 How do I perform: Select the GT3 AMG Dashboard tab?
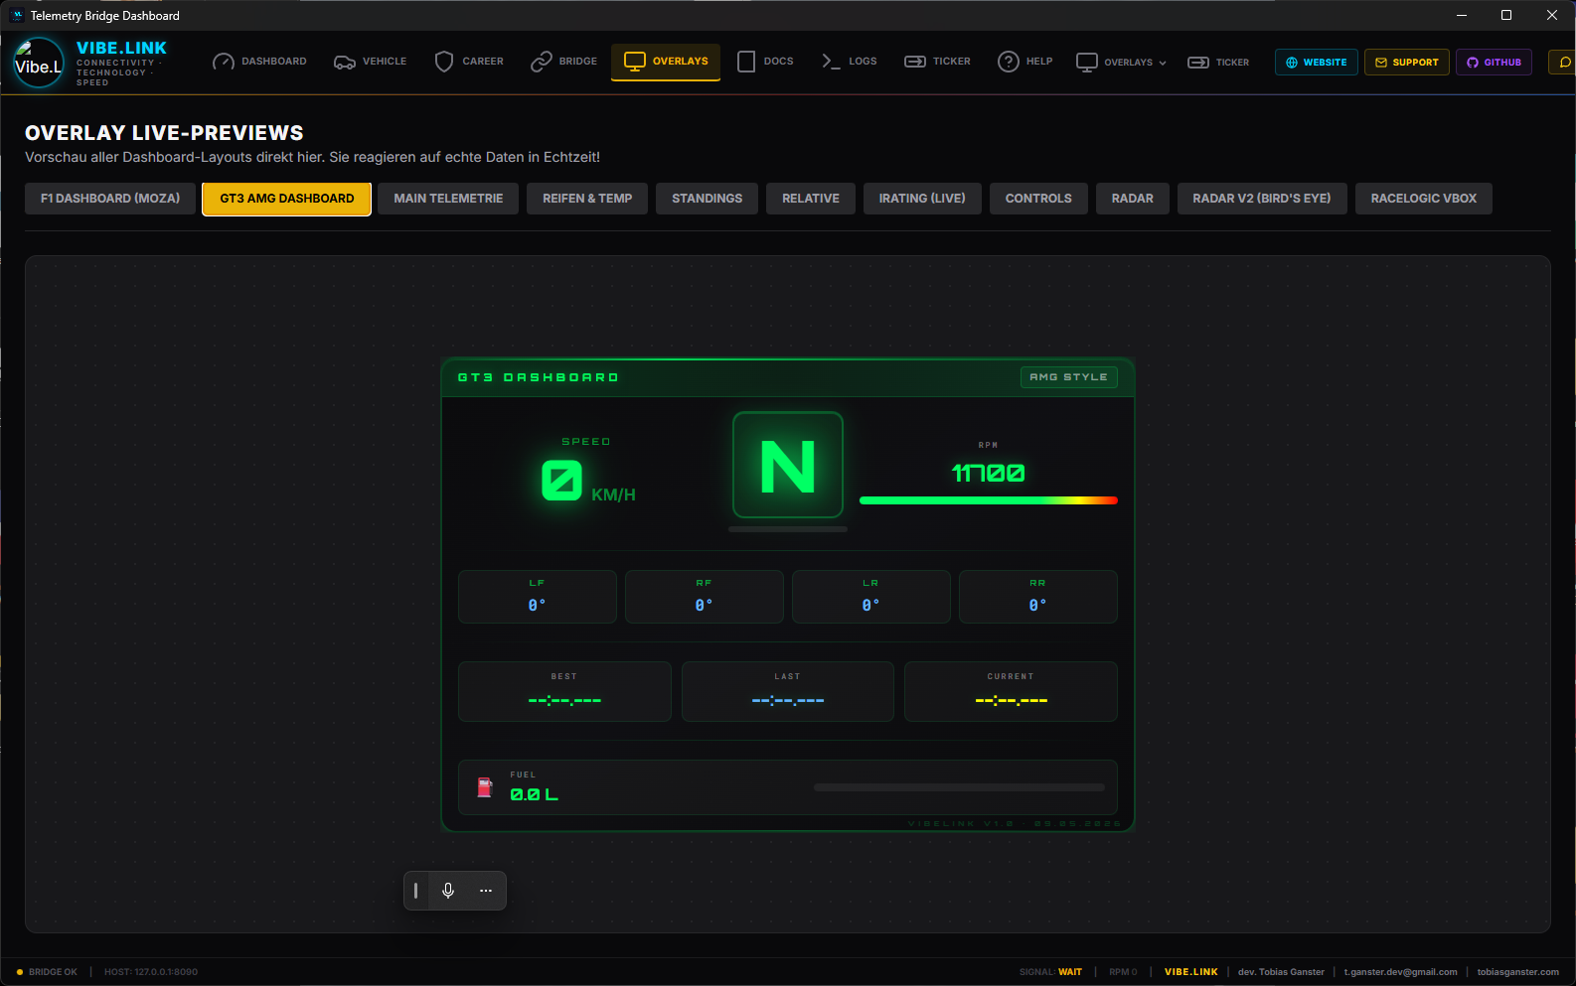coord(287,199)
